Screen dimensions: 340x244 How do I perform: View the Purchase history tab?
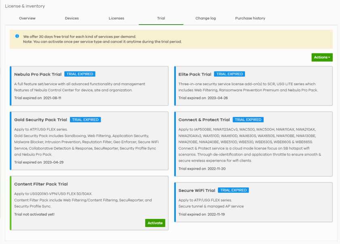[x=250, y=18]
